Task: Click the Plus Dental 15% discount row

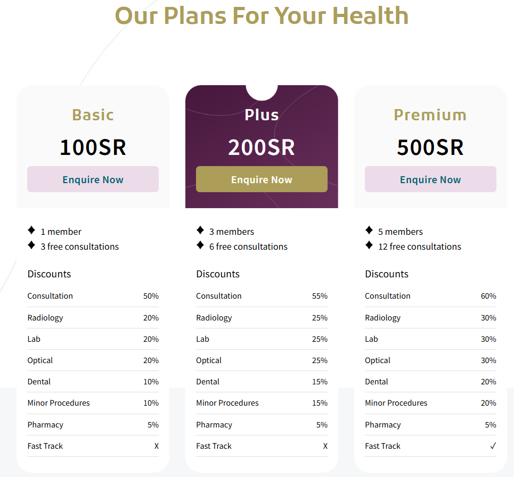Action: tap(262, 382)
